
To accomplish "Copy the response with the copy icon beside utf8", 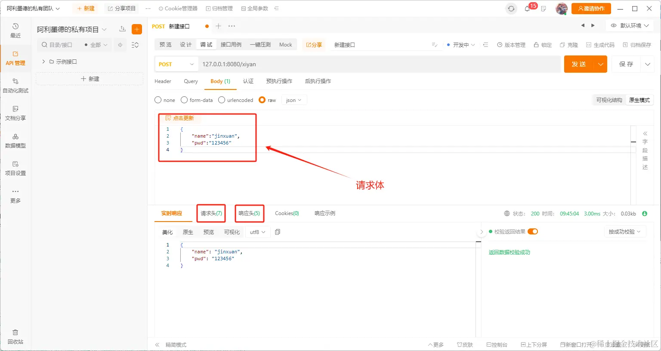I will [278, 232].
